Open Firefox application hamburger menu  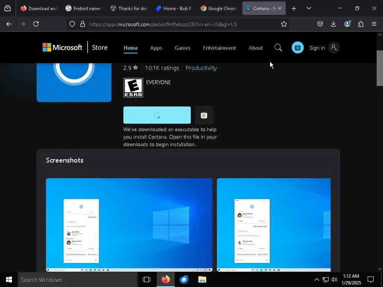374,24
